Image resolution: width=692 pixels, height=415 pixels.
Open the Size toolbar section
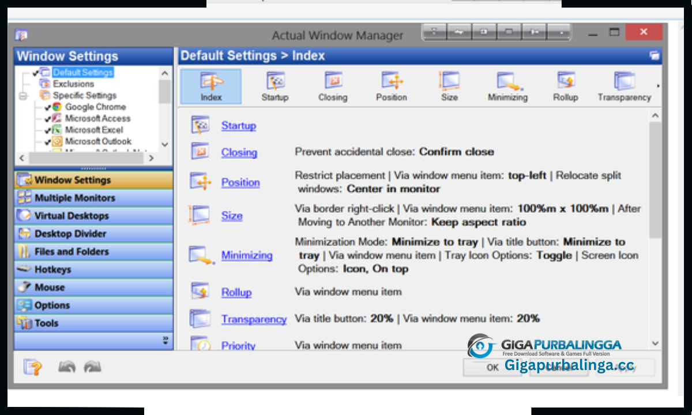coord(449,86)
